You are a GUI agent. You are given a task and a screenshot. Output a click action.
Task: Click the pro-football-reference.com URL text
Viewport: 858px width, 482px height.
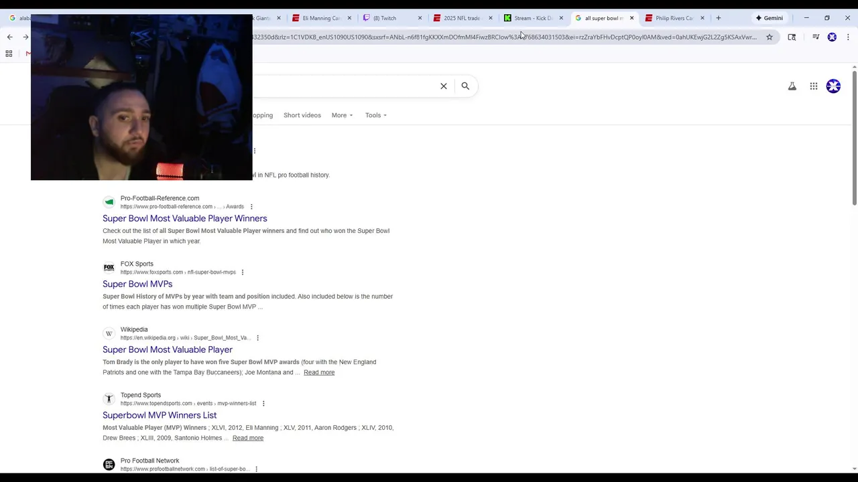click(182, 207)
